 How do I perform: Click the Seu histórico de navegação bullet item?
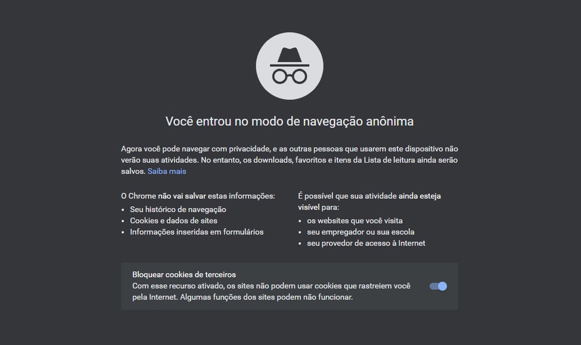[178, 209]
